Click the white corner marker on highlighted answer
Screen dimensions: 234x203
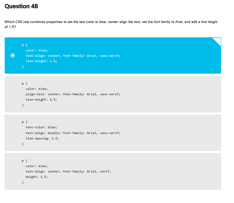tap(217, 41)
